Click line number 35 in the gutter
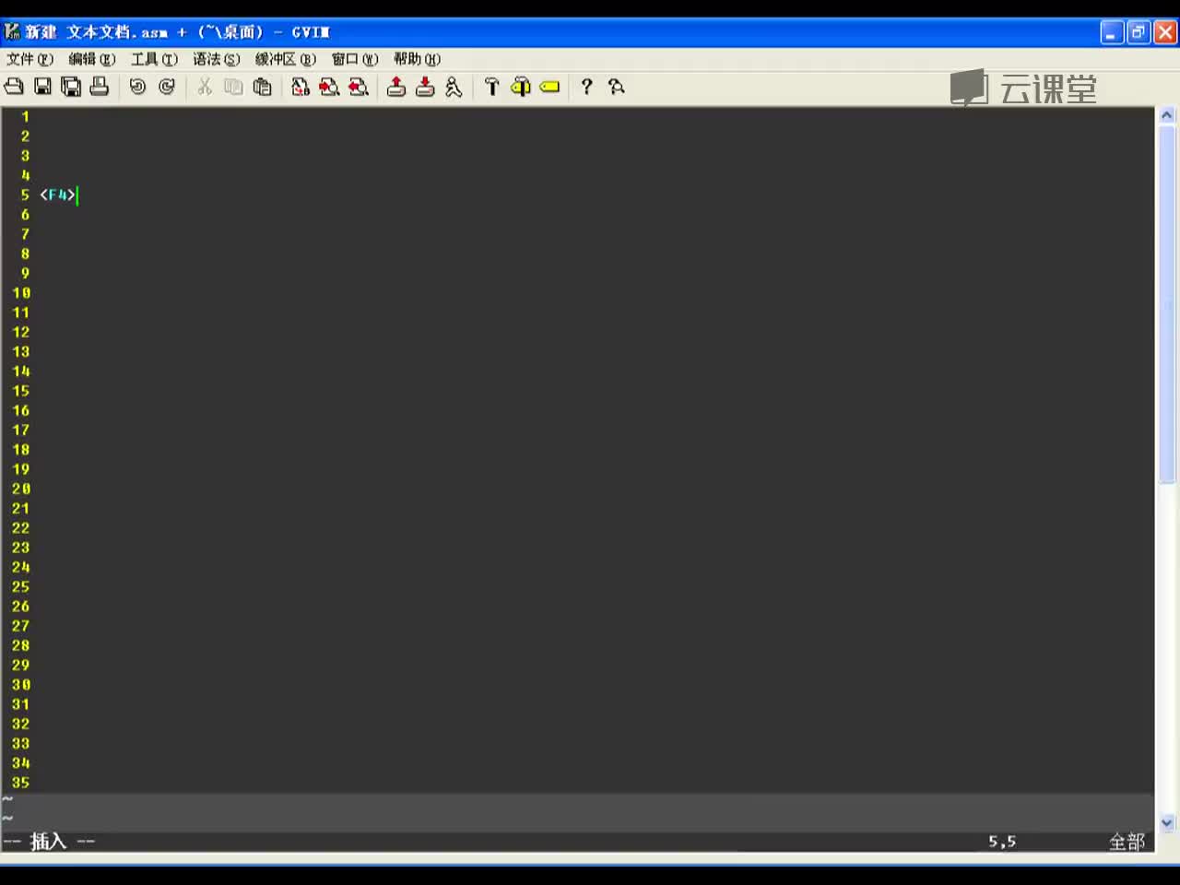Viewport: 1180px width, 885px height. [x=21, y=783]
